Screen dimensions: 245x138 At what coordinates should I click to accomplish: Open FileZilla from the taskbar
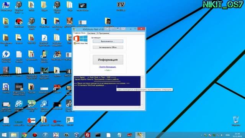pos(87,135)
